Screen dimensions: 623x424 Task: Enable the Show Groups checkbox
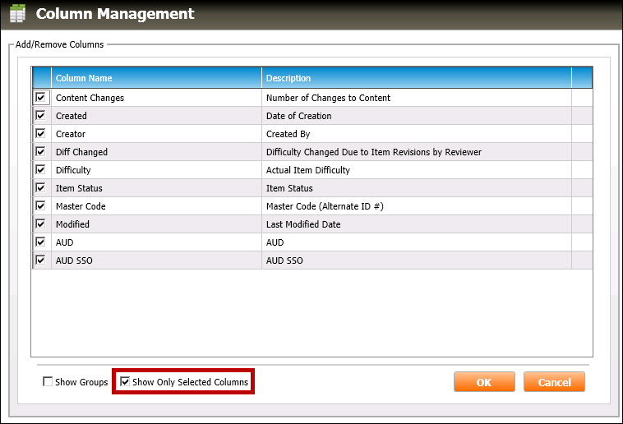pos(48,382)
